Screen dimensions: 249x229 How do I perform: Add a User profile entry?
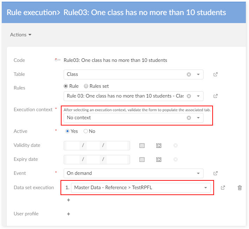69,214
